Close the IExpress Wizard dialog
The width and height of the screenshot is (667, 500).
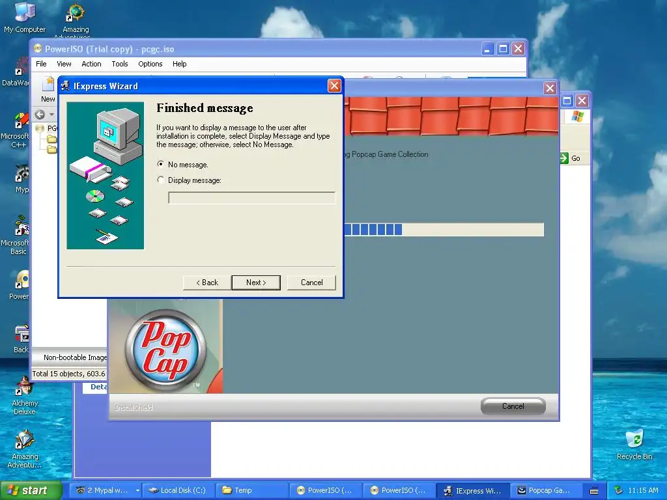coord(334,86)
